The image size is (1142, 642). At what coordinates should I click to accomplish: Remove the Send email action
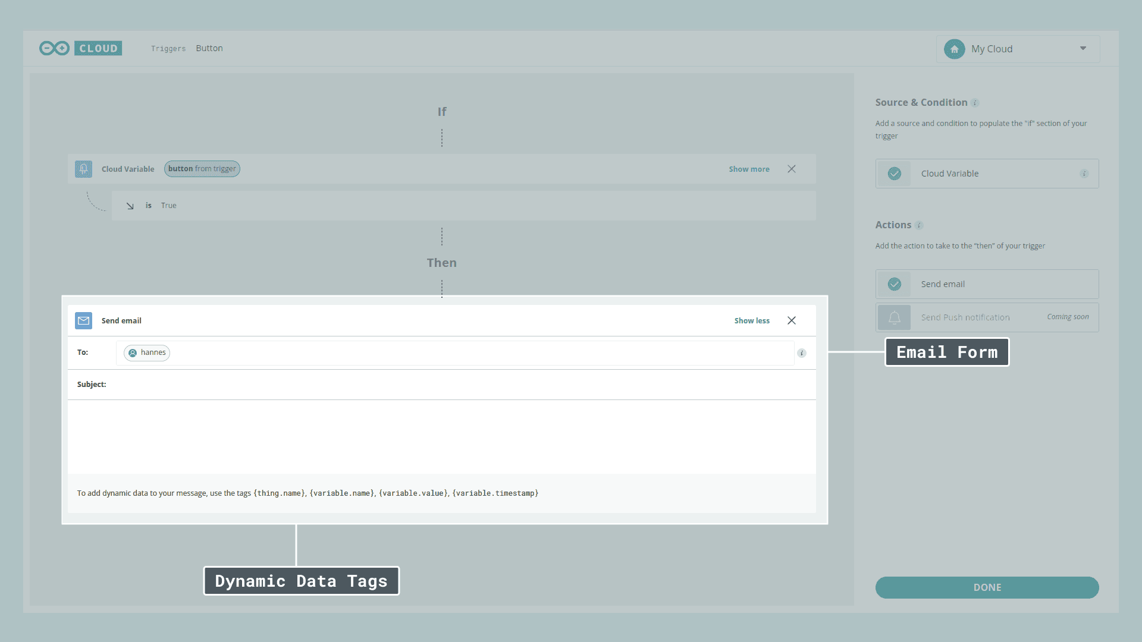(792, 320)
